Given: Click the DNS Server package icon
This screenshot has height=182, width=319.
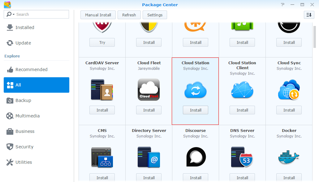Looking at the screenshot, I should coord(242,157).
